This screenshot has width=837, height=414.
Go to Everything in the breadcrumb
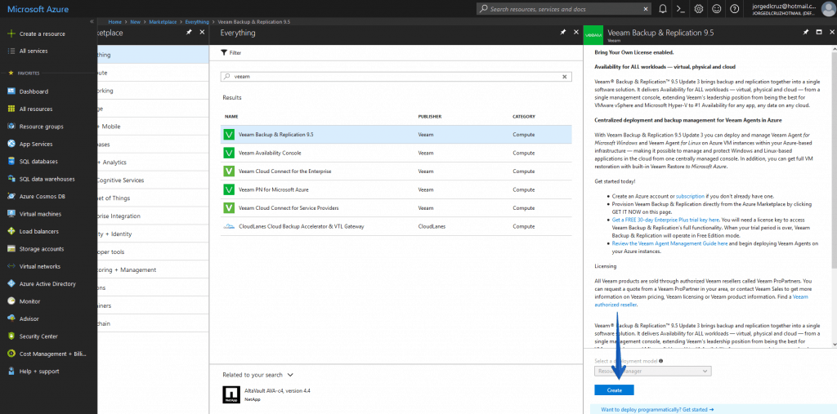(197, 22)
